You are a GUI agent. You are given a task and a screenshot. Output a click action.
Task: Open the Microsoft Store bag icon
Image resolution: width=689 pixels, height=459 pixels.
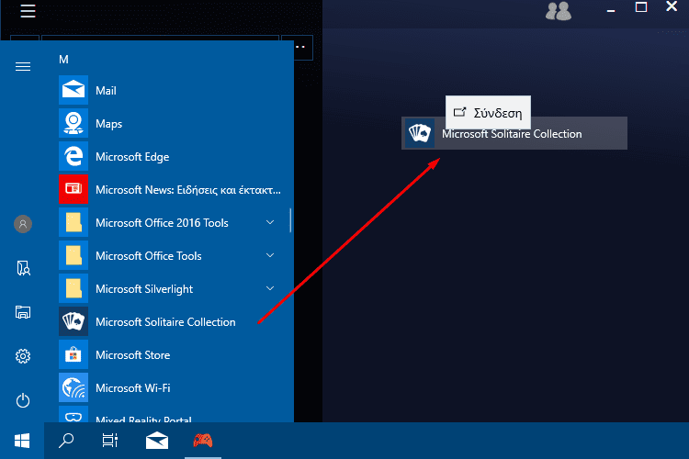pos(73,354)
